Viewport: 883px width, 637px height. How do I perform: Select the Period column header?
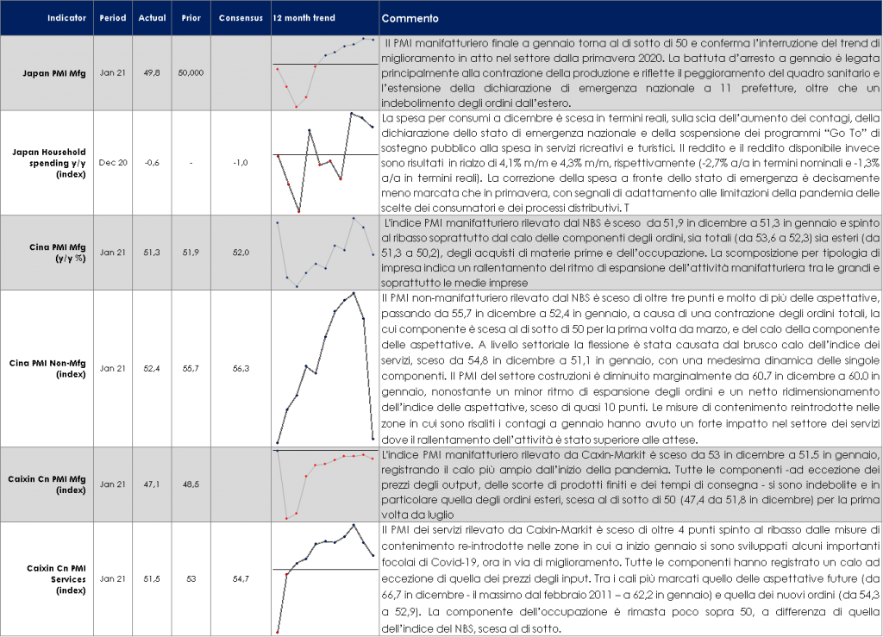112,18
